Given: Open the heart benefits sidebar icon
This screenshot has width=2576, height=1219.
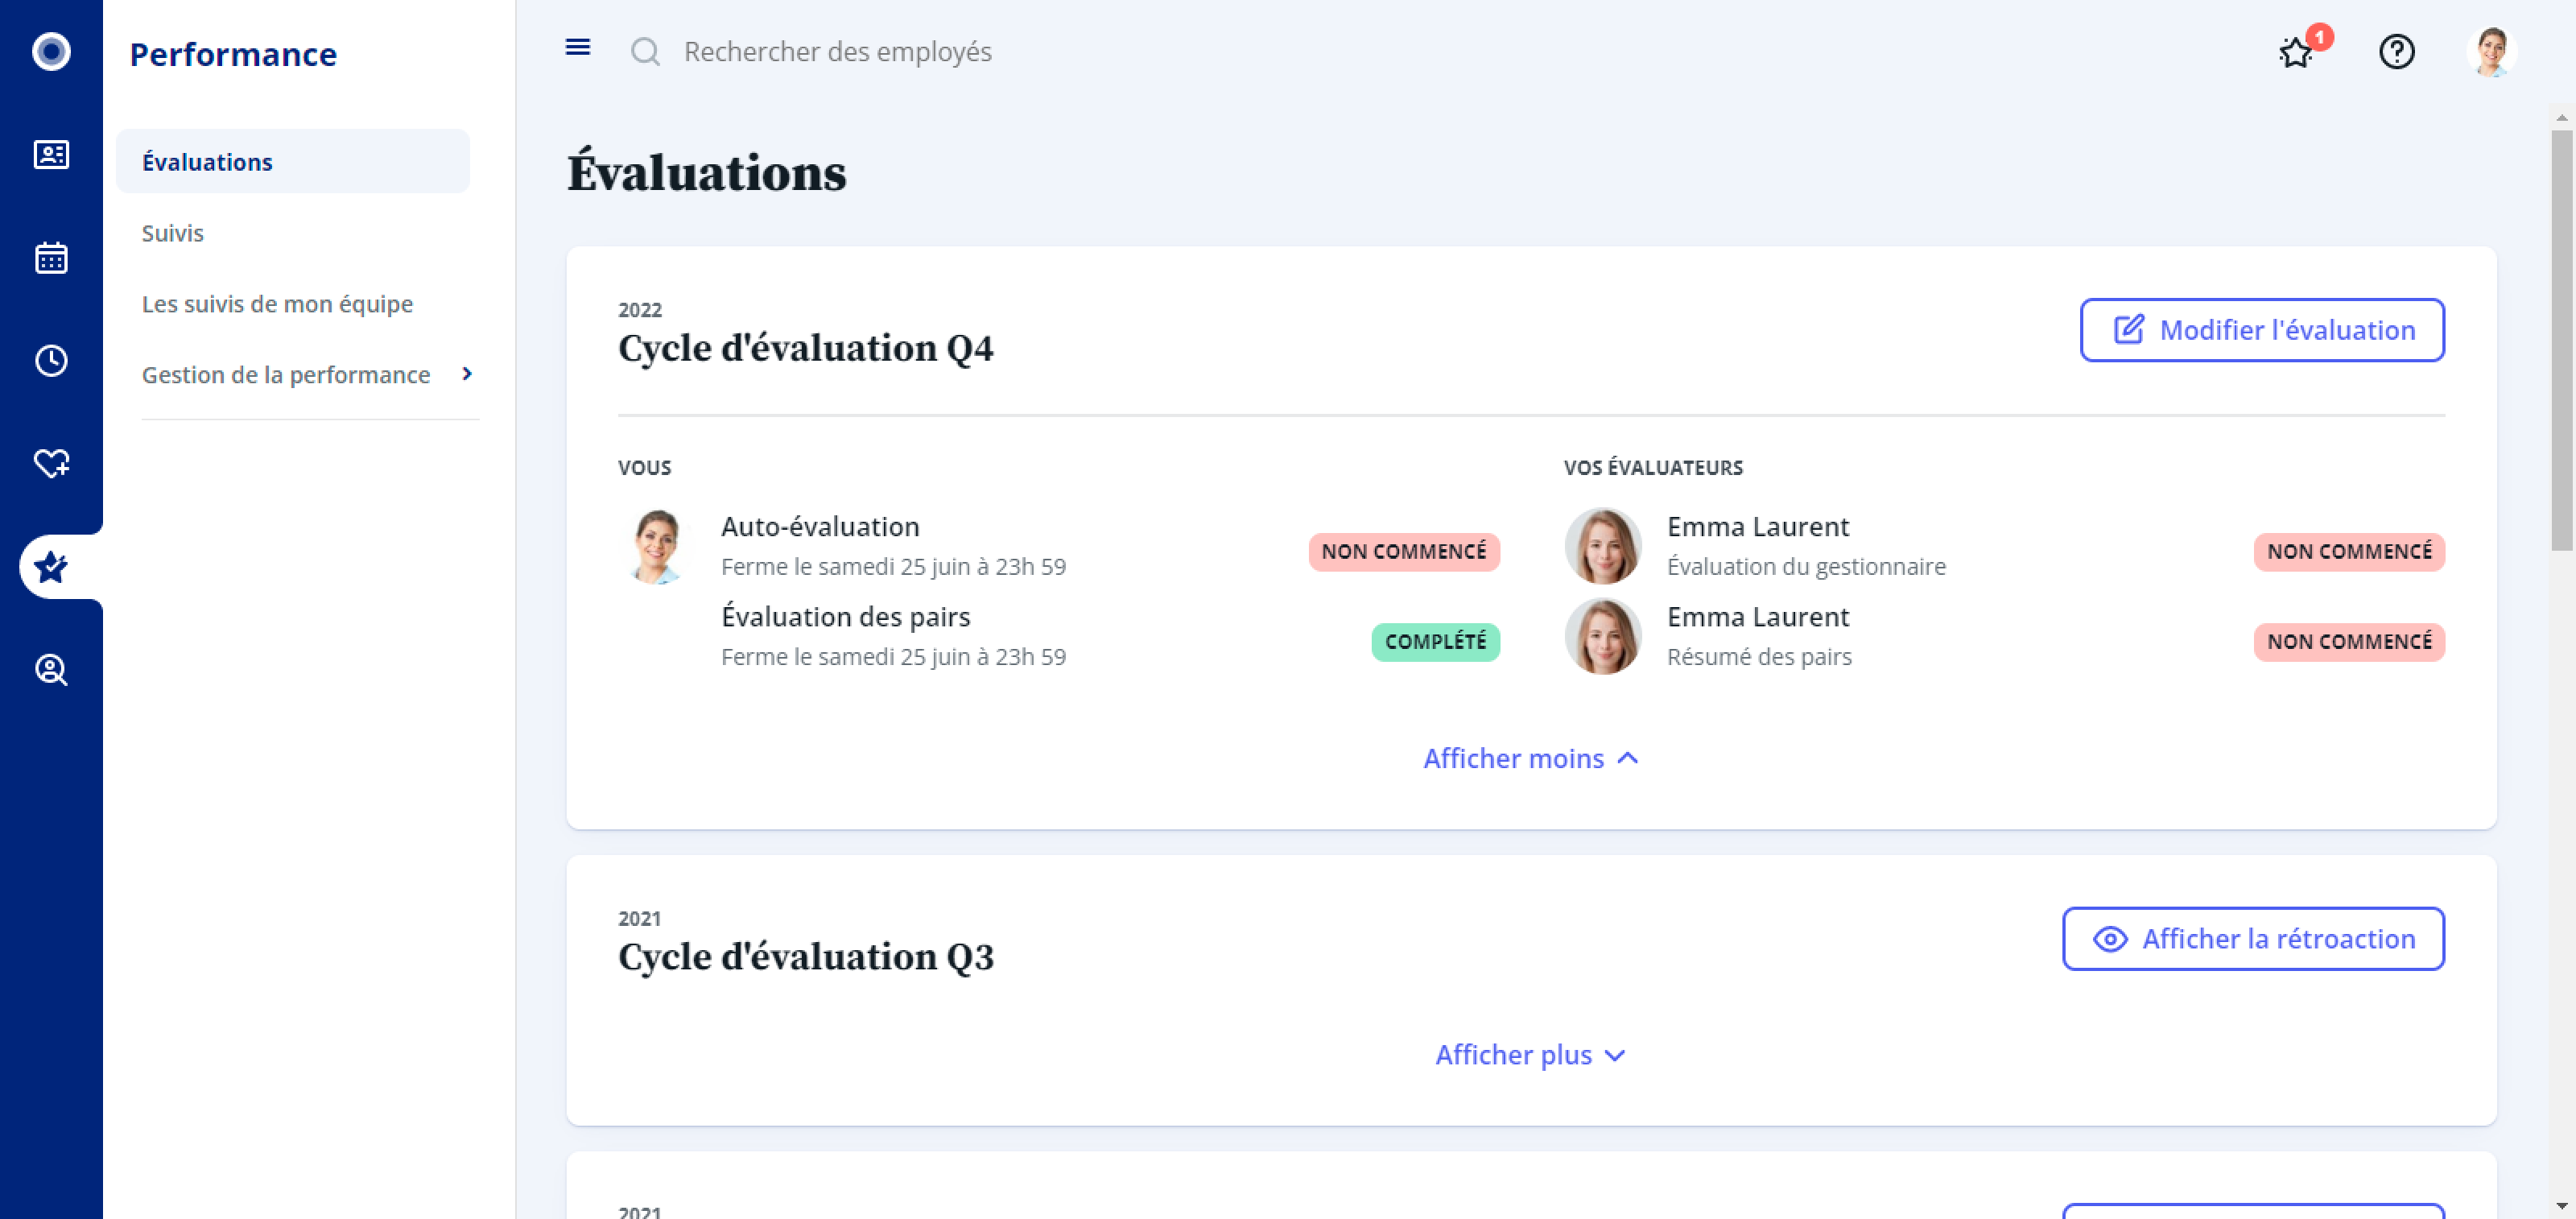Looking at the screenshot, I should [51, 463].
